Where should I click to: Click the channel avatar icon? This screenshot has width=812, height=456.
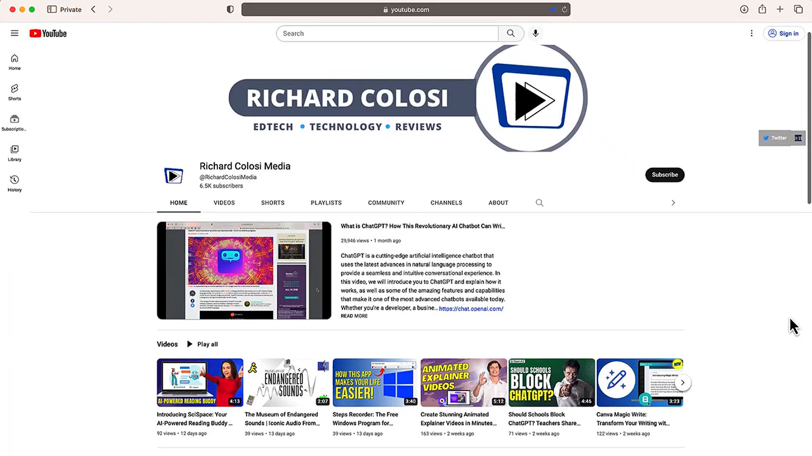tap(174, 176)
